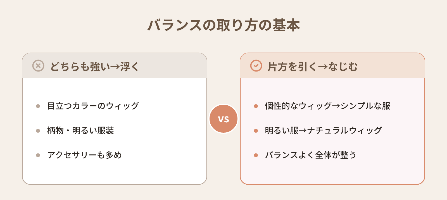The image size is (447, 200).
Task: Click the gray header of left card
Action: [x=115, y=66]
